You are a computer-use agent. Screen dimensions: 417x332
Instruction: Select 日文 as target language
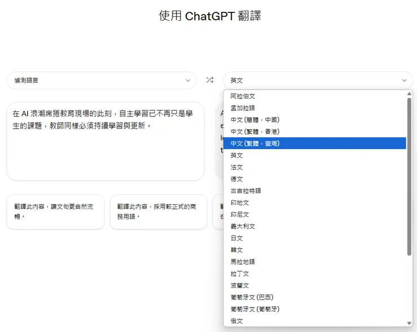click(315, 238)
